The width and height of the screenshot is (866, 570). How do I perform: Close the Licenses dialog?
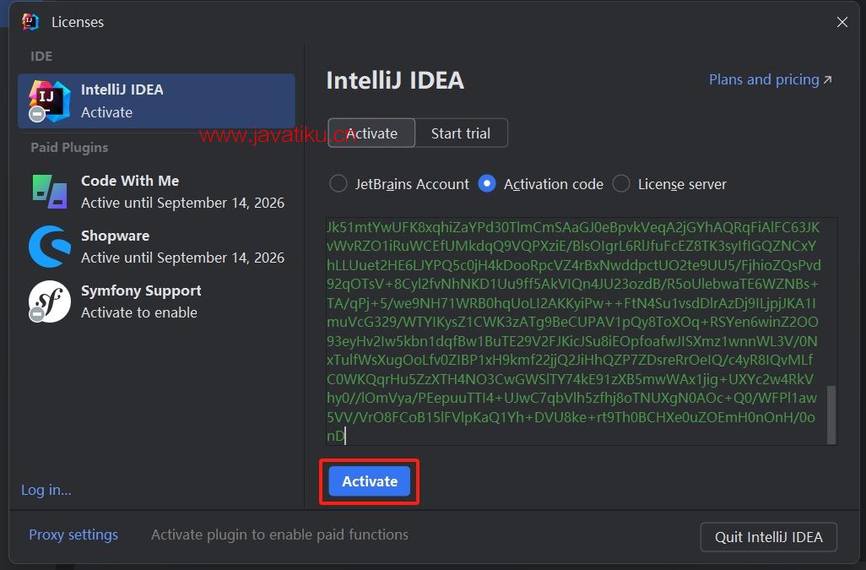click(842, 22)
